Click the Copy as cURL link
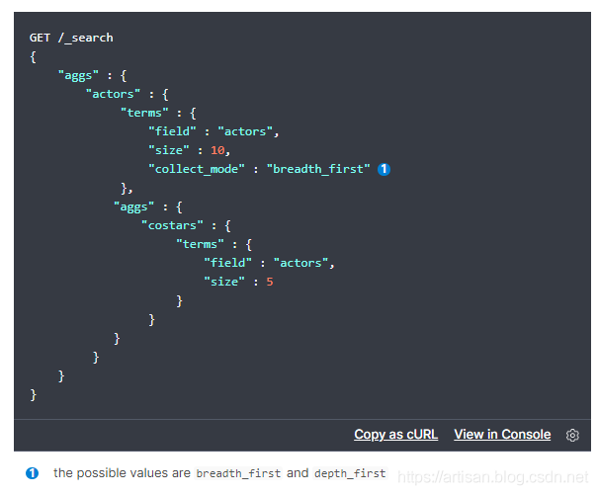Image resolution: width=598 pixels, height=495 pixels. point(395,435)
